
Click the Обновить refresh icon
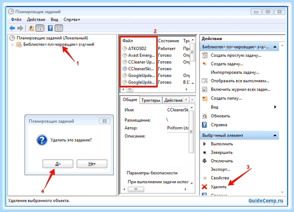point(204,116)
